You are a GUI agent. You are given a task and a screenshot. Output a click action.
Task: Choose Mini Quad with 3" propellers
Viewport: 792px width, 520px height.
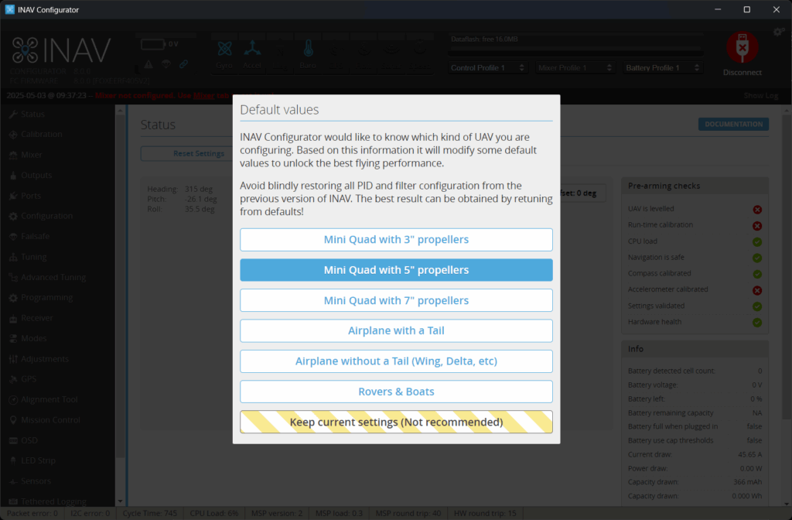click(396, 240)
